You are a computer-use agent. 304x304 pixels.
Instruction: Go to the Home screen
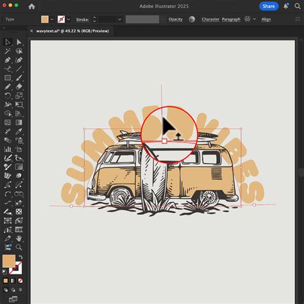(31, 6)
